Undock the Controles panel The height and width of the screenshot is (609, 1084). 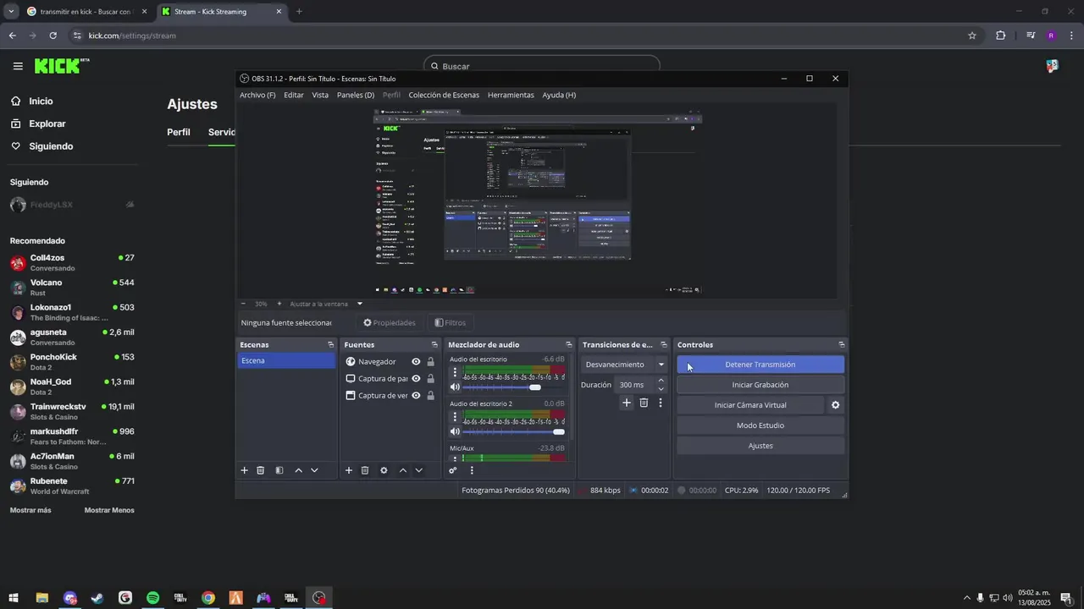841,345
